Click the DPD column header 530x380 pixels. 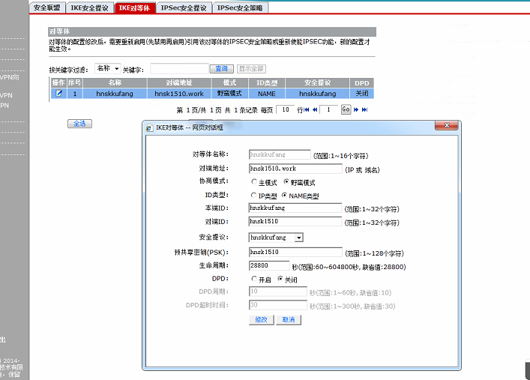coord(361,83)
